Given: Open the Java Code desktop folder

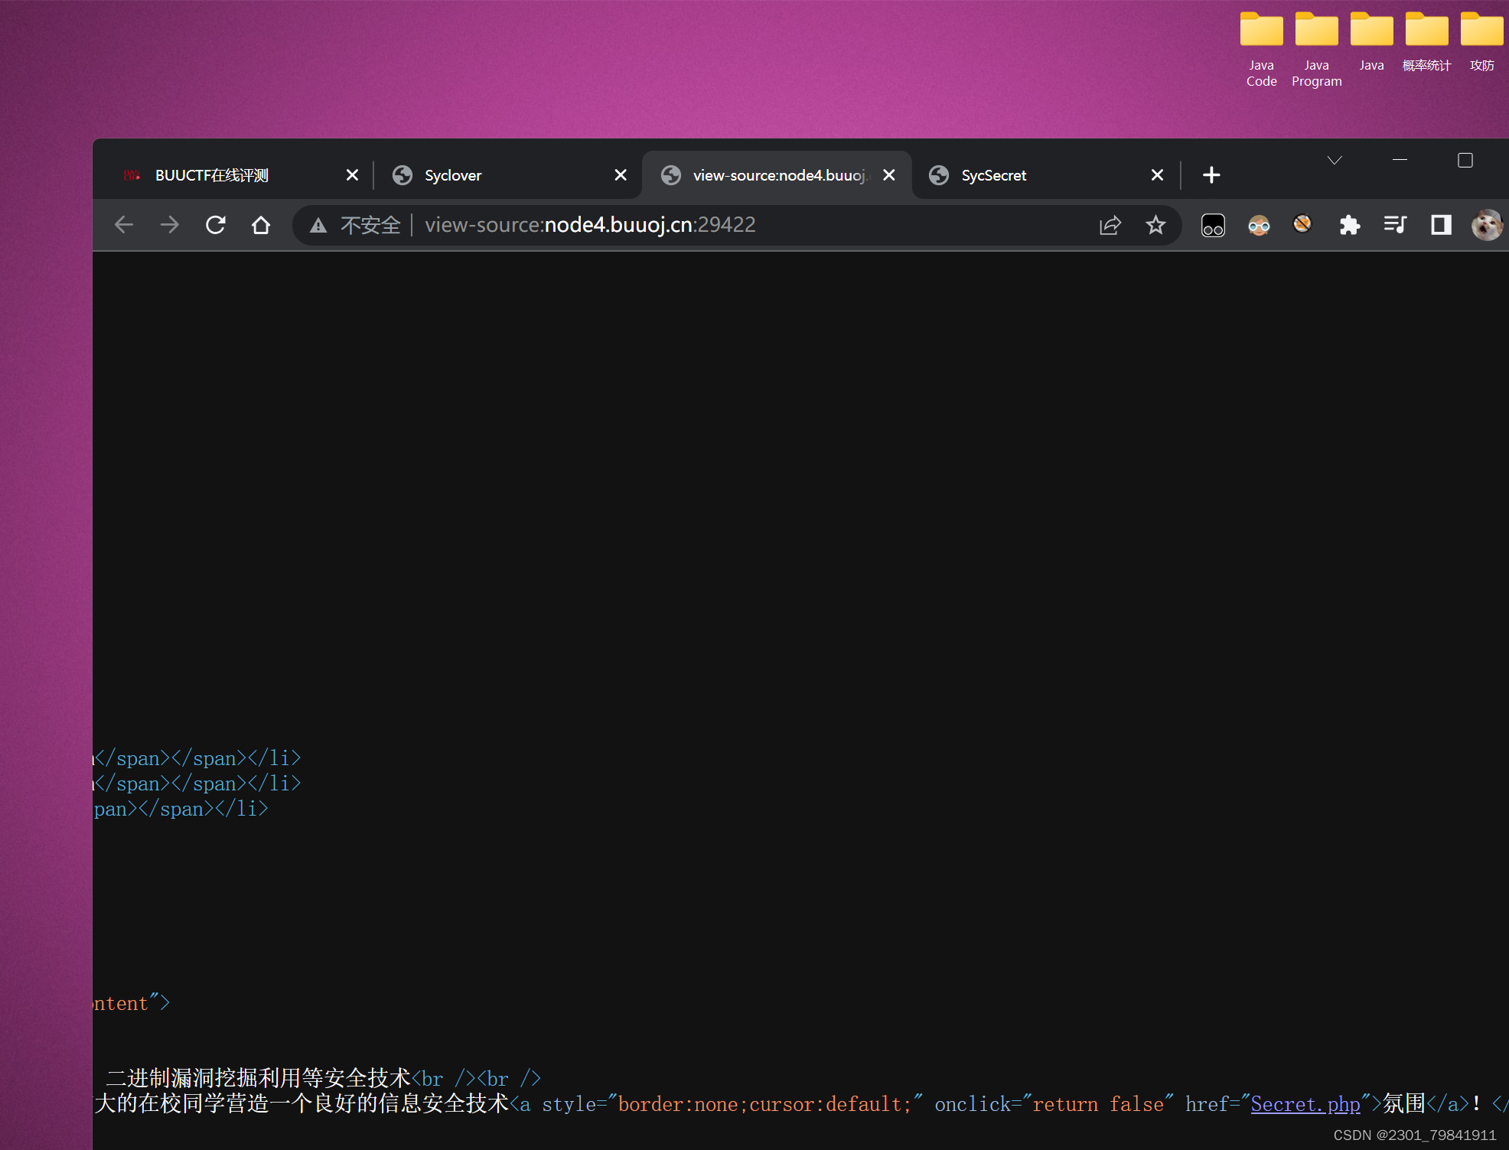Looking at the screenshot, I should (1261, 31).
